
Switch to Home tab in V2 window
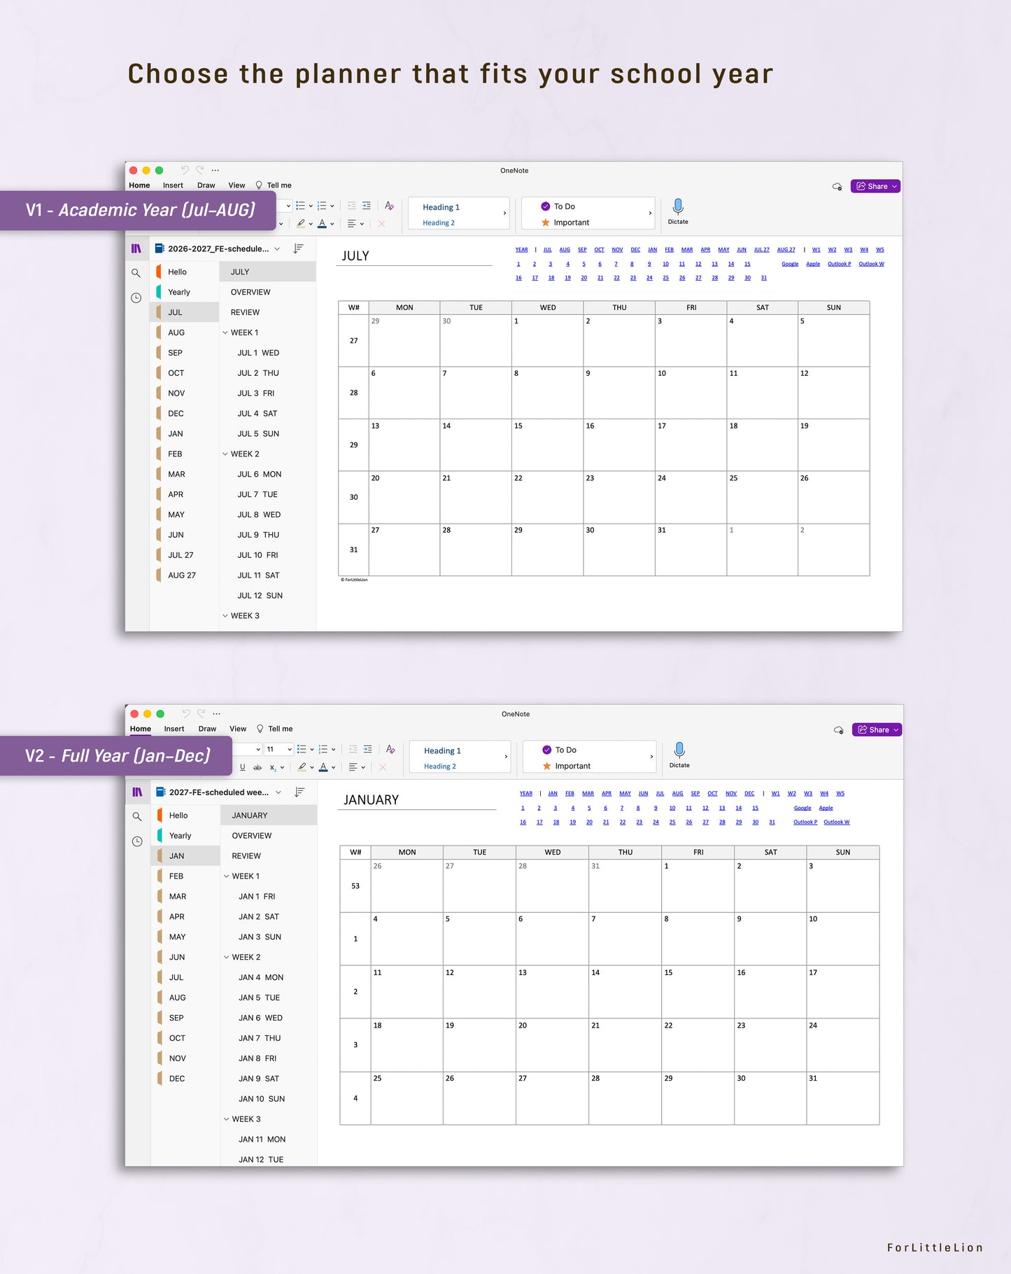coord(141,729)
